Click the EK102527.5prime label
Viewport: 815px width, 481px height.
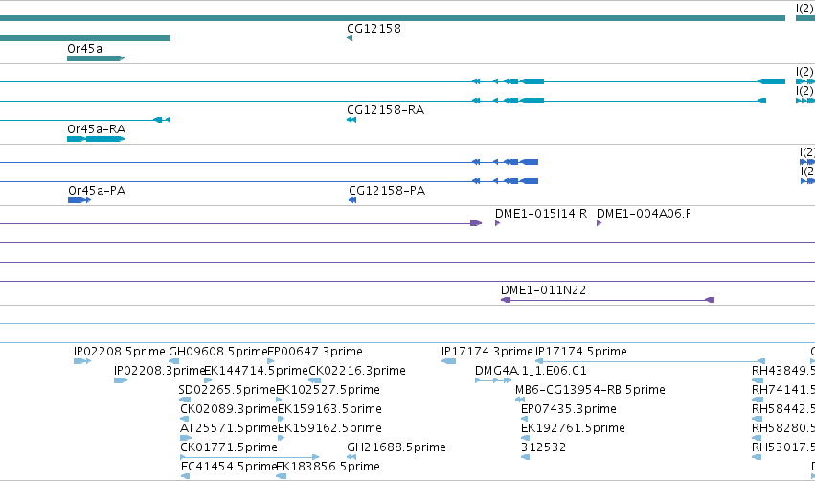(328, 390)
